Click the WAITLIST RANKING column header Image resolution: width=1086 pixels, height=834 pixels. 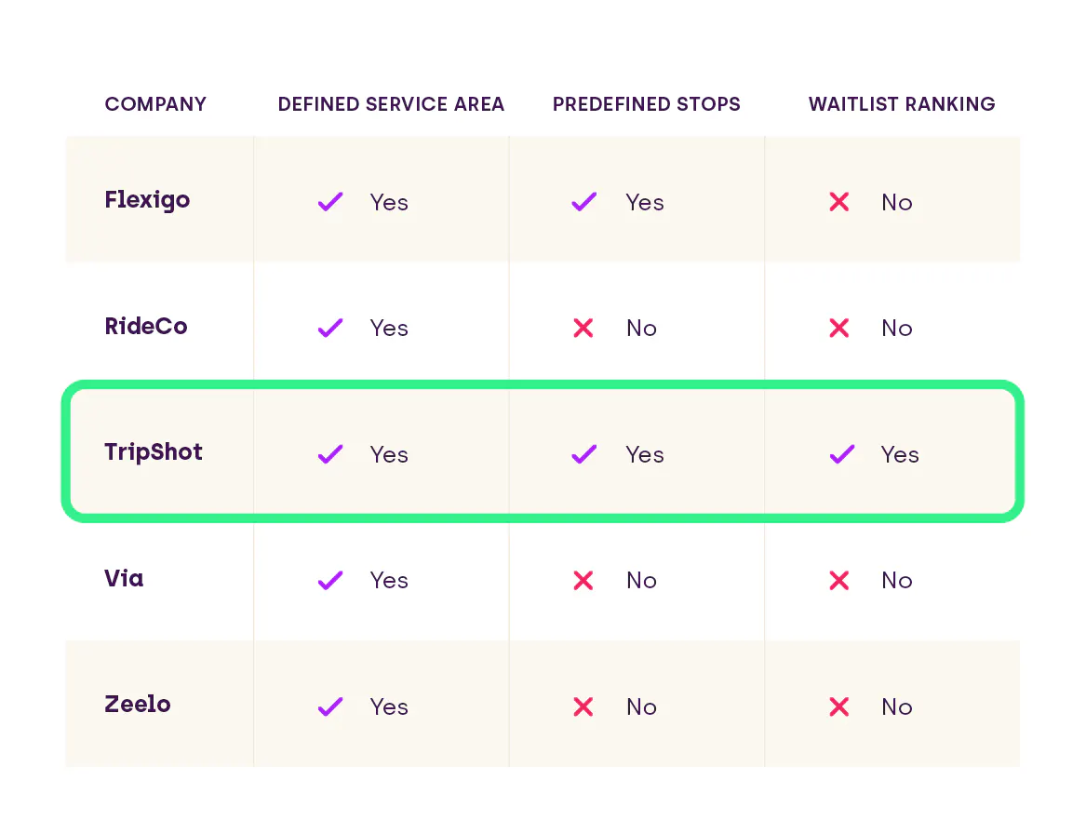click(x=902, y=104)
